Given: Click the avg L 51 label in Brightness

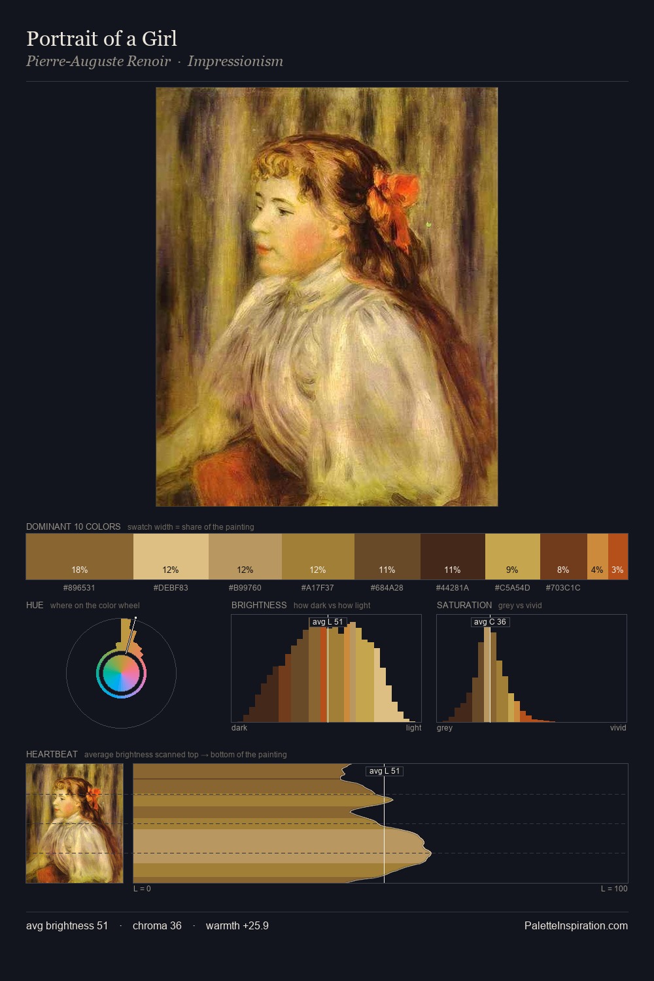Looking at the screenshot, I should coord(328,622).
